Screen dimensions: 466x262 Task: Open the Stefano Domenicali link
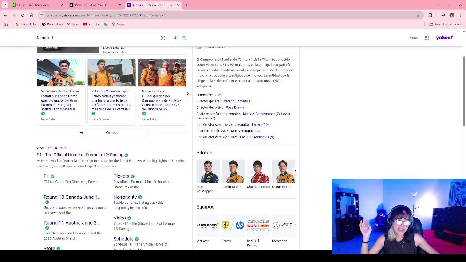coord(237,101)
